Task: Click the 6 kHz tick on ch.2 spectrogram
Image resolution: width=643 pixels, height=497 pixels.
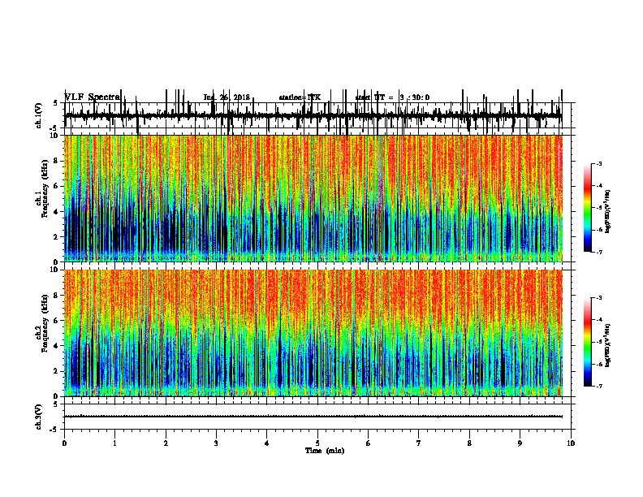Action: (x=56, y=321)
